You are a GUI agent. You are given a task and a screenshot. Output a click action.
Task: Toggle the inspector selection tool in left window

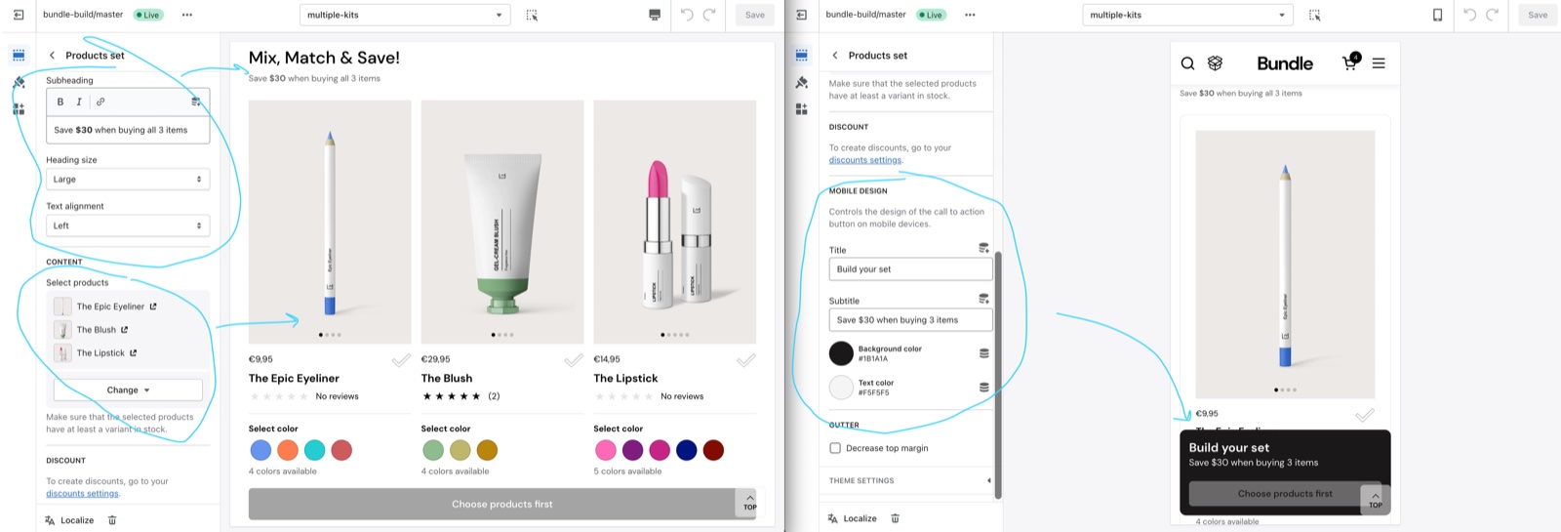click(532, 15)
